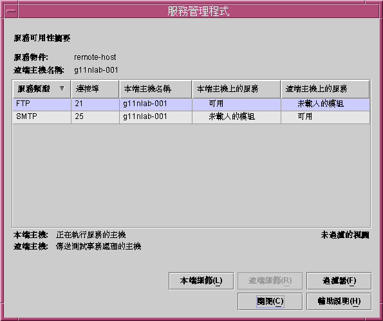Select the FTP service row cell
The image size is (383, 321).
coord(42,104)
